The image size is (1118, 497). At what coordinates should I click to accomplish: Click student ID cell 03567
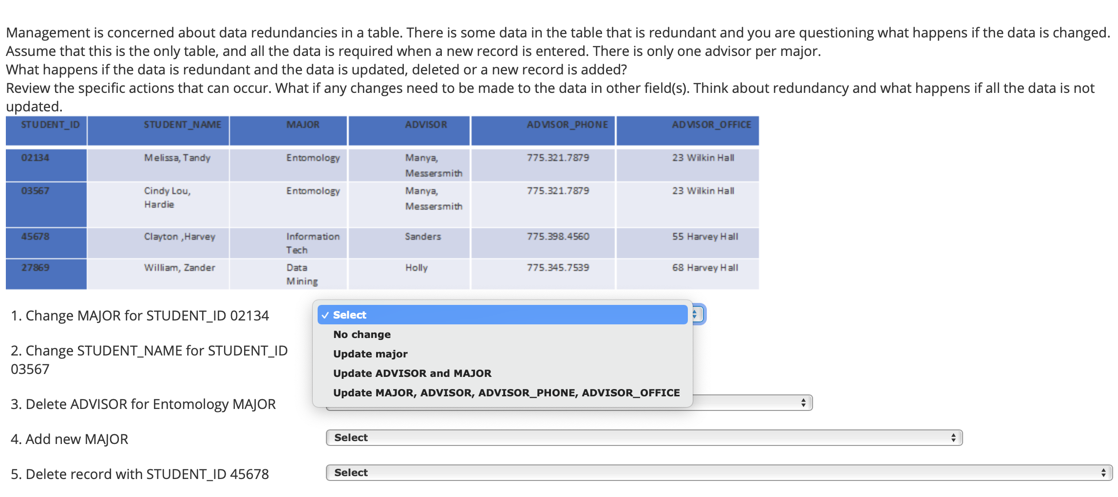pyautogui.click(x=46, y=204)
